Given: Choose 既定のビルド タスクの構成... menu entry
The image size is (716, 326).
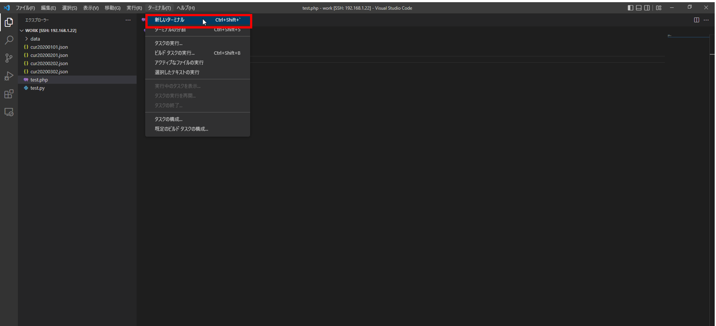Looking at the screenshot, I should point(198,129).
